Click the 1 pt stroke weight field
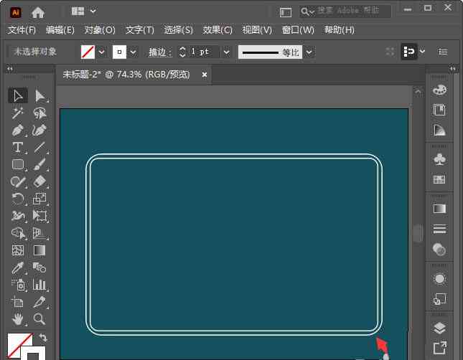 click(x=204, y=52)
